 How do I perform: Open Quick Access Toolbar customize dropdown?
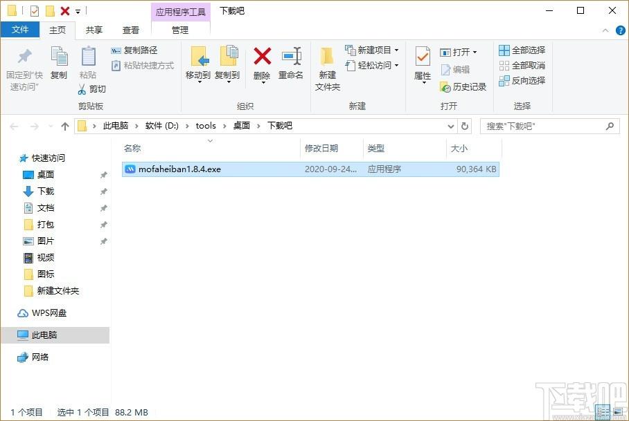78,12
